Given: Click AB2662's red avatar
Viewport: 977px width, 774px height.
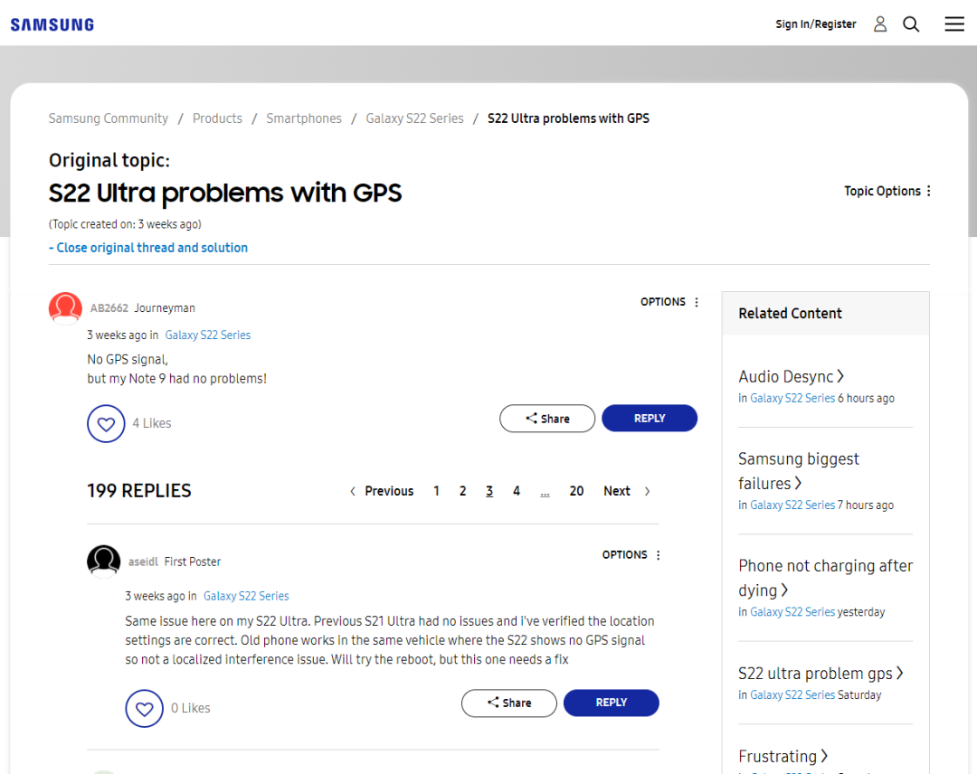Looking at the screenshot, I should [x=65, y=308].
